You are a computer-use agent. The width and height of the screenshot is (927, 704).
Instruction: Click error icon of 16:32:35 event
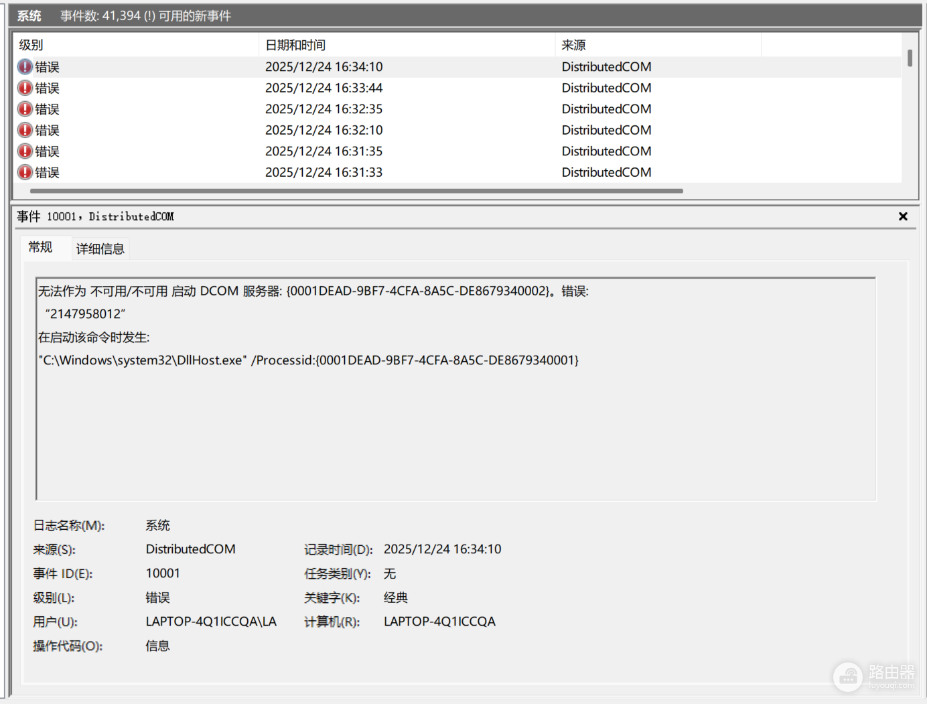pos(25,109)
